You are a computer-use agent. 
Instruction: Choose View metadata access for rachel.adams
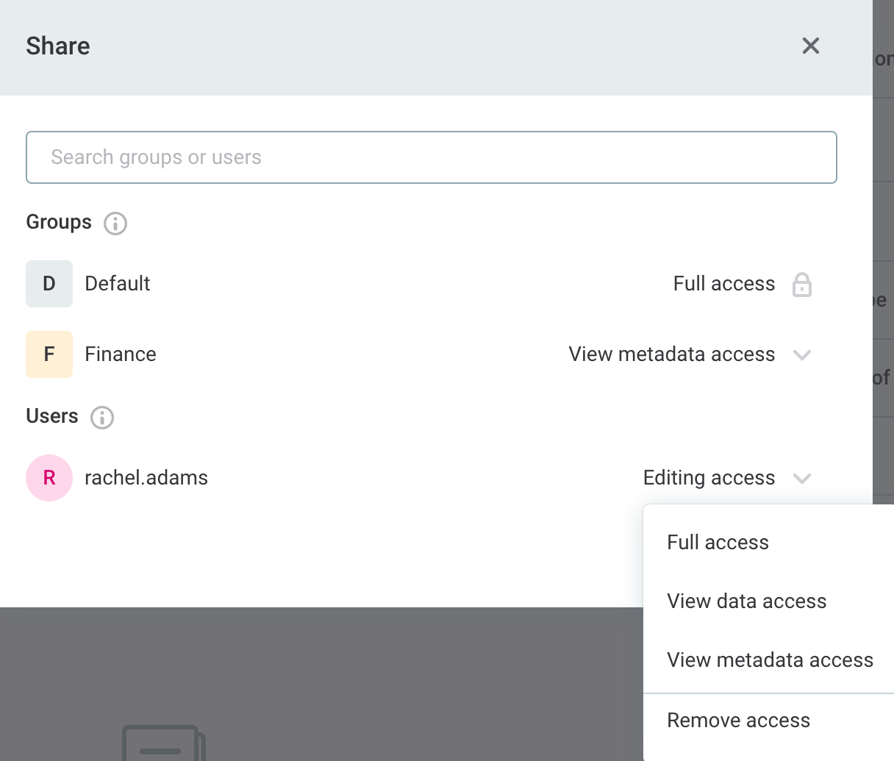pos(770,660)
